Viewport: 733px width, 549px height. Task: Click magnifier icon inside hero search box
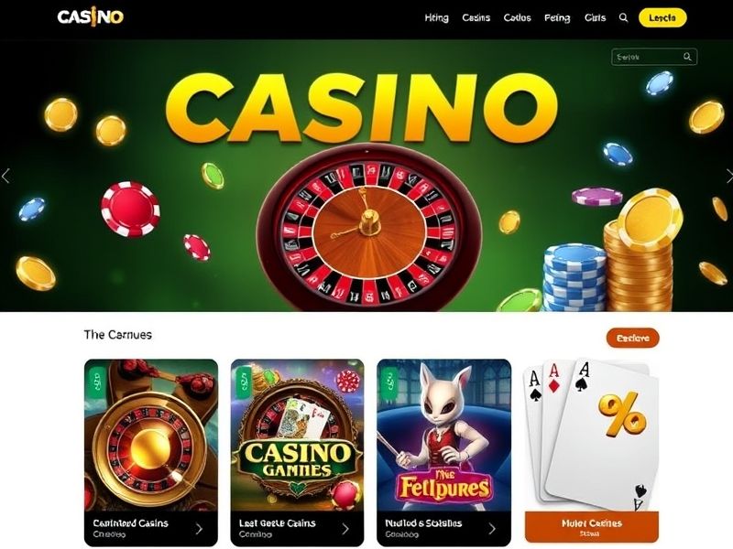click(686, 57)
